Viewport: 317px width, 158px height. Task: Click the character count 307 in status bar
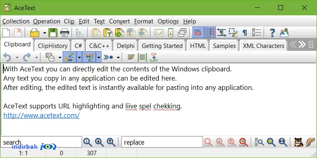(x=91, y=153)
